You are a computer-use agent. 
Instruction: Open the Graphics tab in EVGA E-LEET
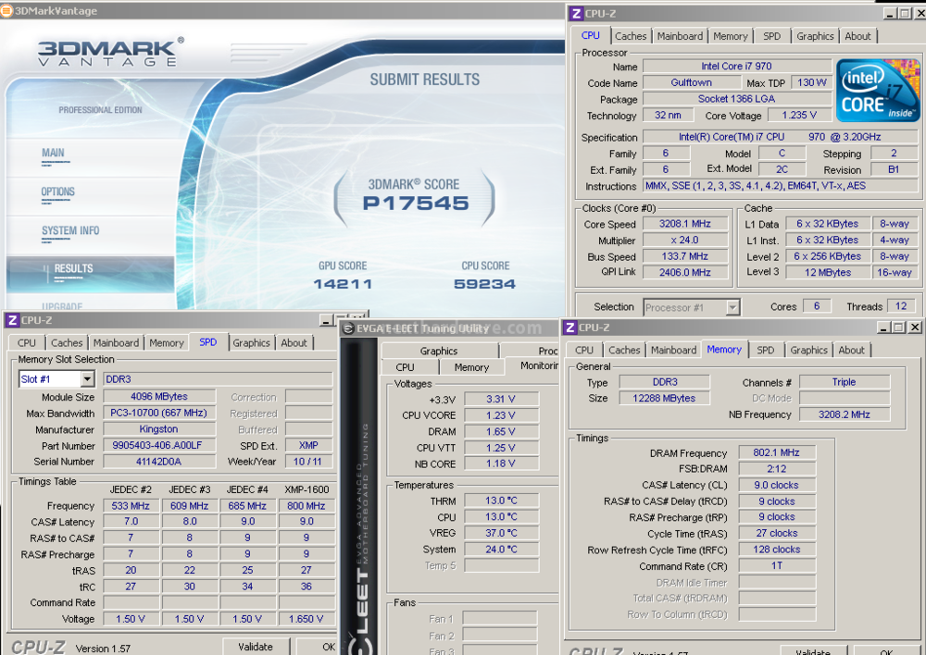pyautogui.click(x=439, y=352)
